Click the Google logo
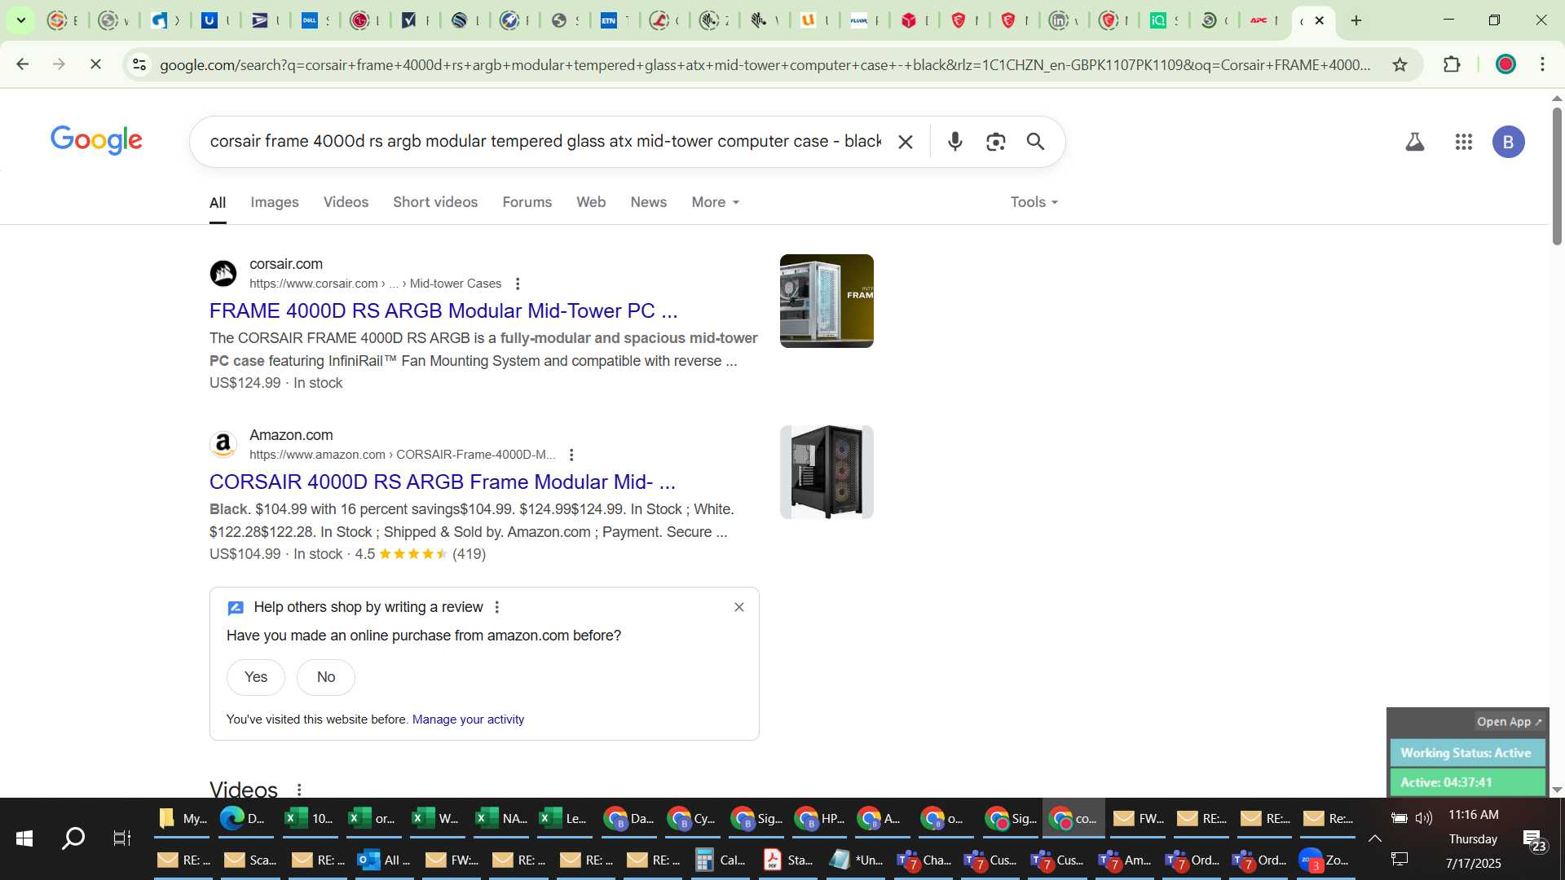 96,140
